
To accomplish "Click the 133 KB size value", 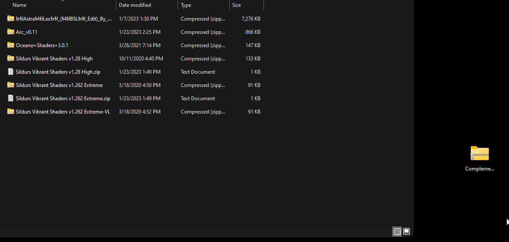I will click(x=253, y=59).
